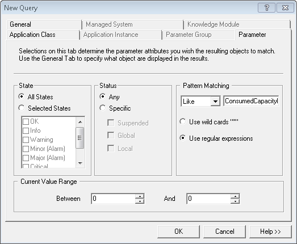Screen dimensions: 297x244
Task: Close the New Query dialog
Action: (x=285, y=8)
